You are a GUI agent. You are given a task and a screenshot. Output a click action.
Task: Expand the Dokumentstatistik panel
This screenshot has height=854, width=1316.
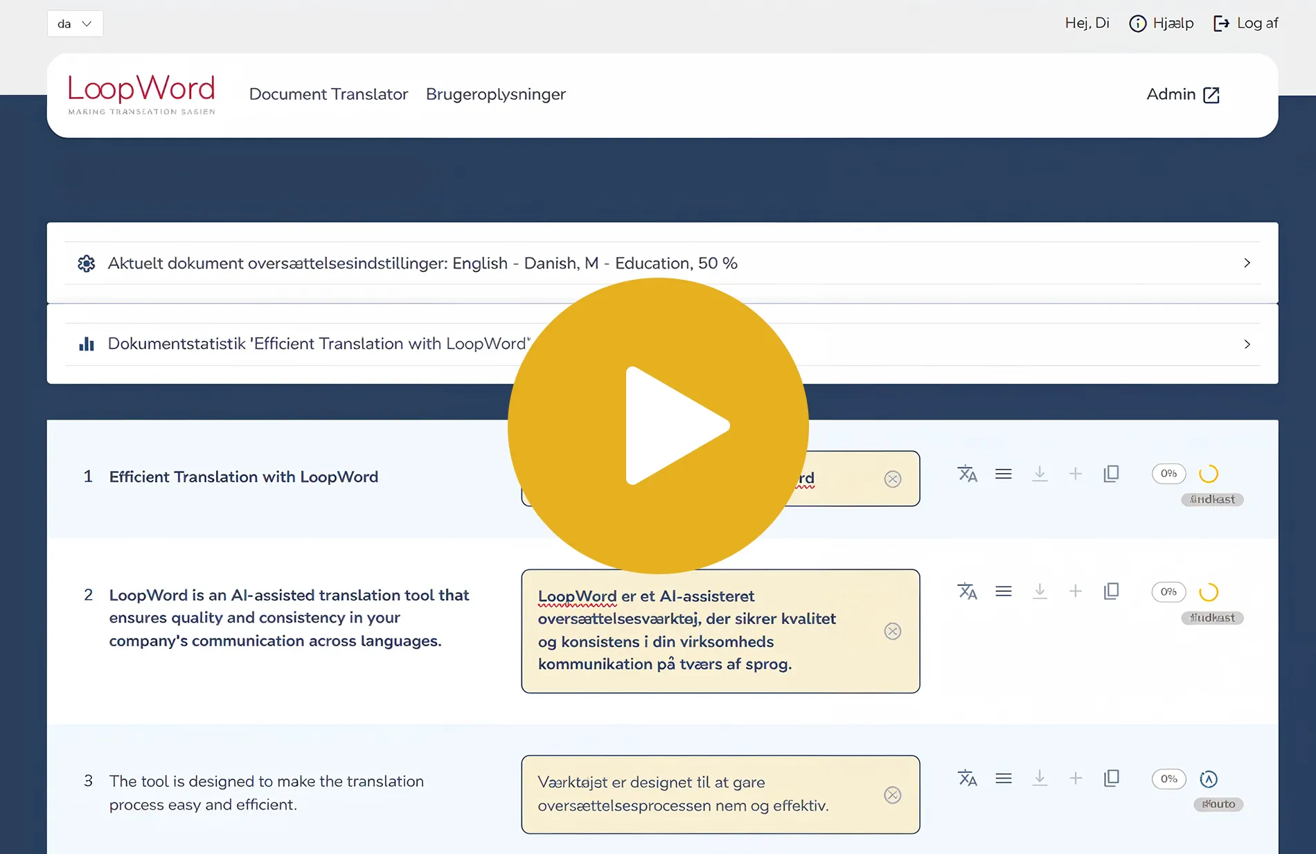coord(1247,344)
